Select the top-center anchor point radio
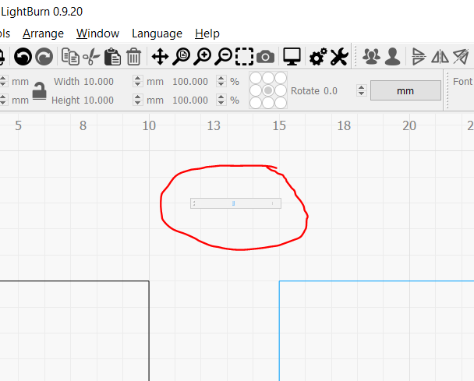Screen dimensions: 474x381 268,78
